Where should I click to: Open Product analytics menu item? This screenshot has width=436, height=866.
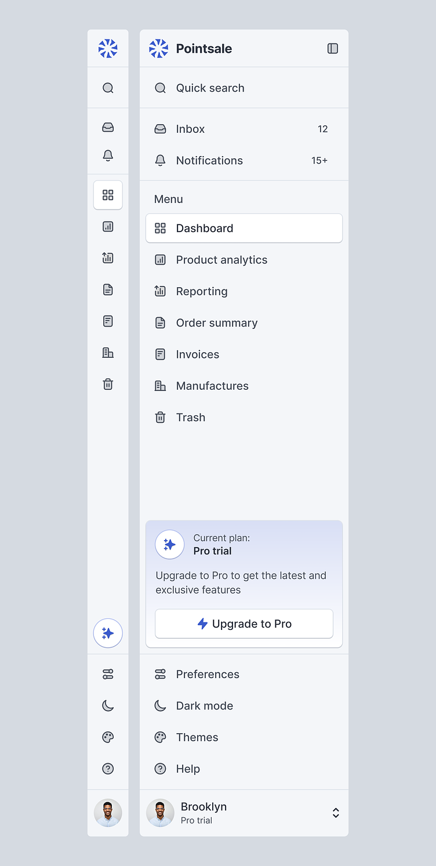pos(221,260)
